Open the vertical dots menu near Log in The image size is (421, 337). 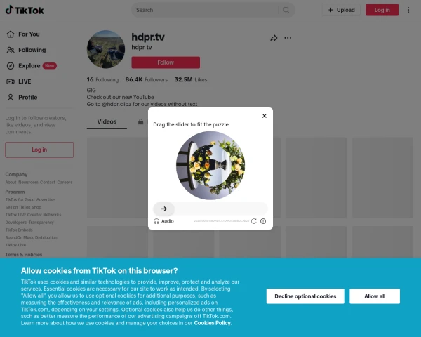(408, 10)
